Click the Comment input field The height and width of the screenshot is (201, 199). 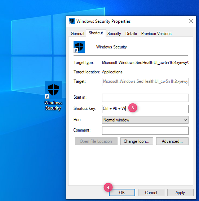pyautogui.click(x=145, y=131)
